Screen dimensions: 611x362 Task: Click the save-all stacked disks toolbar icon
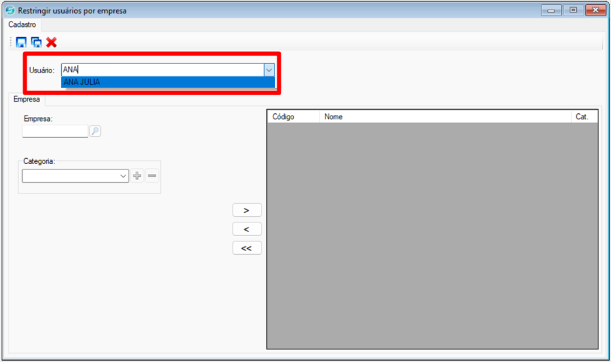pyautogui.click(x=36, y=42)
